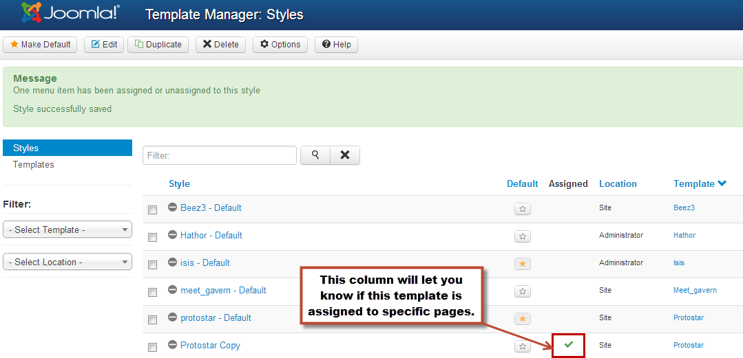Check the meet_gavern - Default row checkbox
Image resolution: width=743 pixels, height=358 pixels.
153,292
